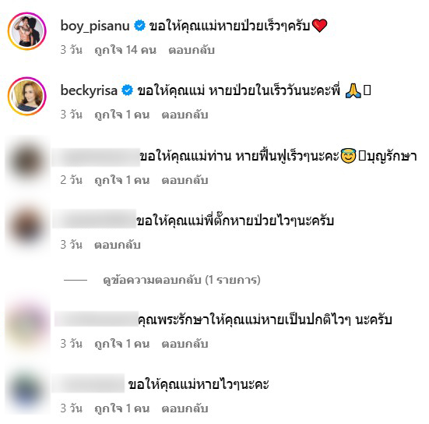
Task: Reply to beckyrisa's comment via ตอบกลับ
Action: point(185,115)
